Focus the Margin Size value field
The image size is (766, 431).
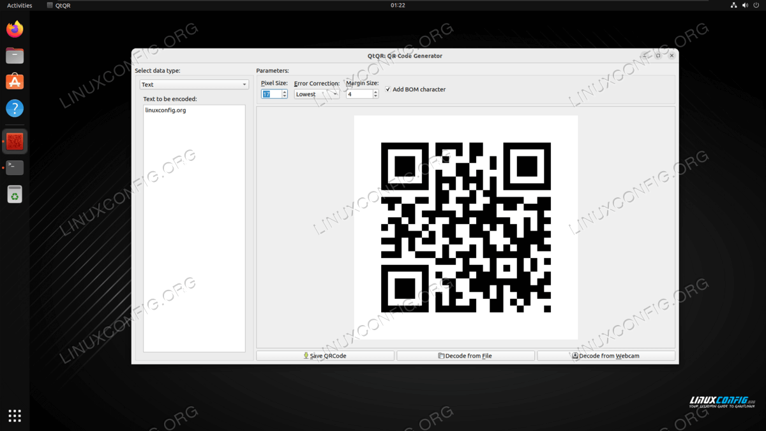tap(359, 94)
